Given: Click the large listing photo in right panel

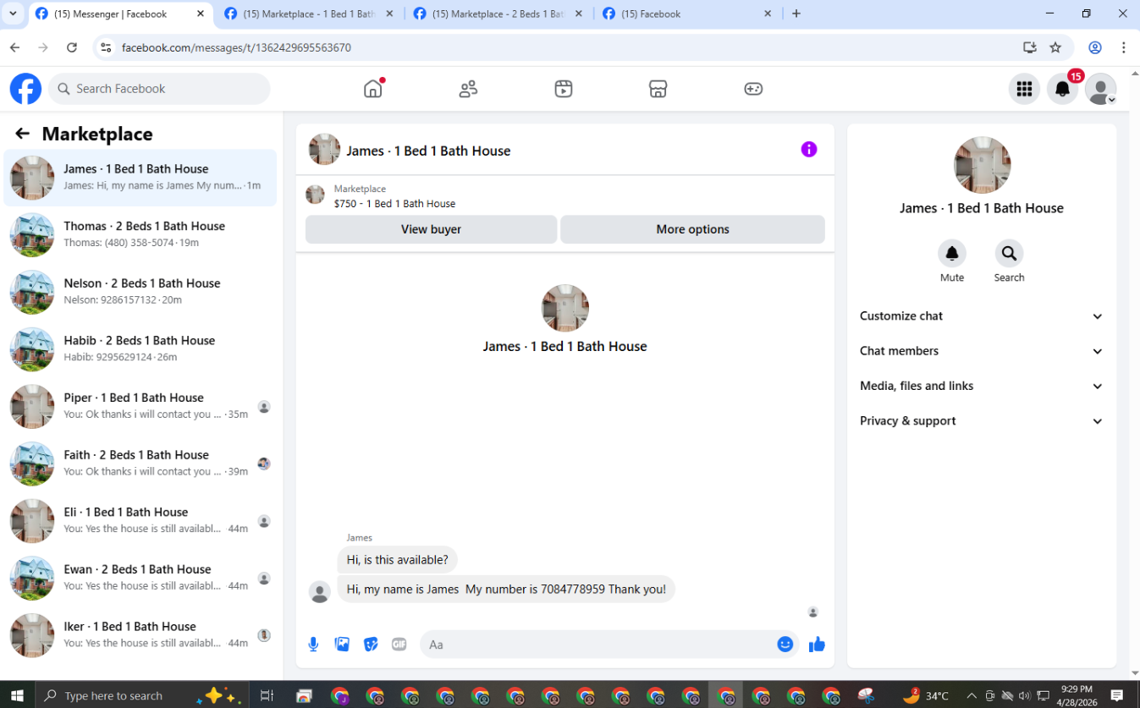Looking at the screenshot, I should pyautogui.click(x=982, y=165).
